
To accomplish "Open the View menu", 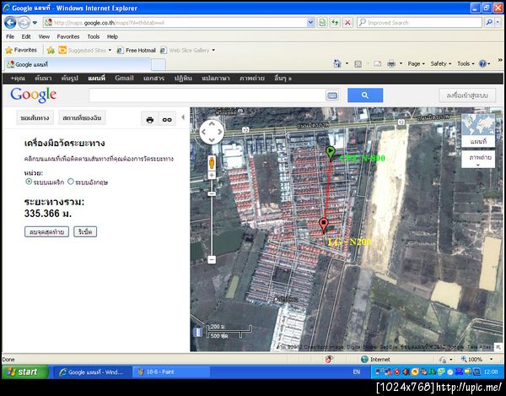I will tap(44, 36).
